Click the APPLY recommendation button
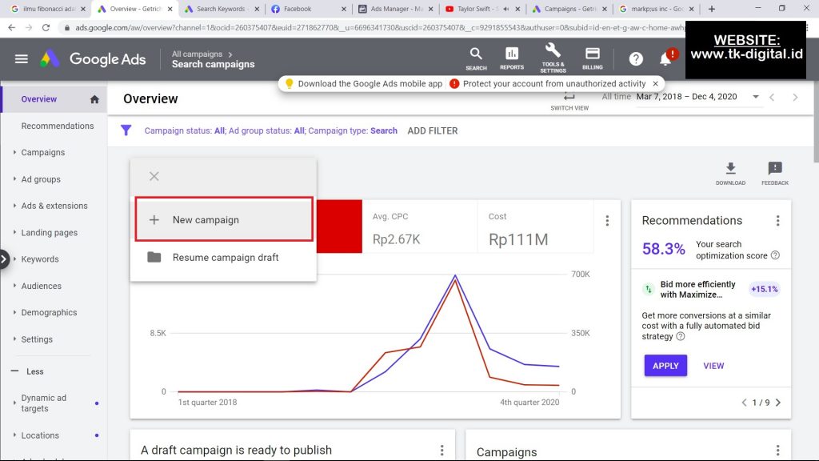This screenshot has height=461, width=819. pos(665,366)
